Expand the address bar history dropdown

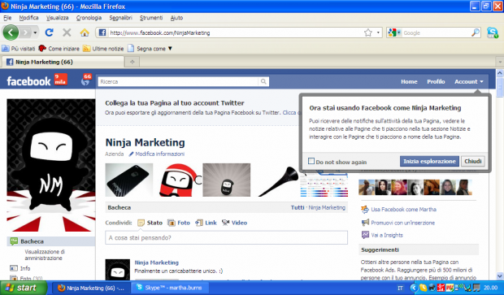[378, 33]
